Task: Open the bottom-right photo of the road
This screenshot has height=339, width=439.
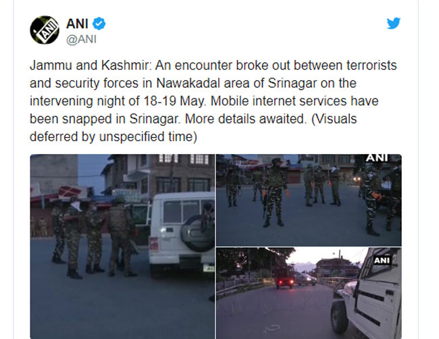Action: [309, 293]
